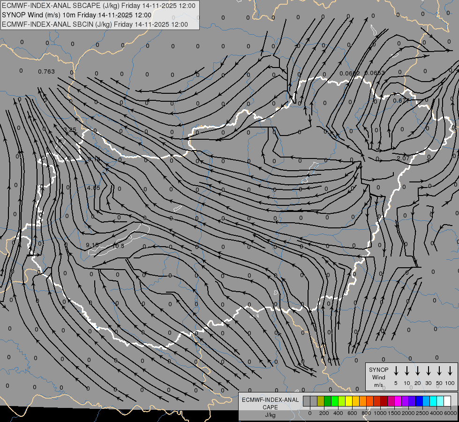The image size is (459, 422).
Task: Click the number 10 in wind legend
Action: coord(407,383)
